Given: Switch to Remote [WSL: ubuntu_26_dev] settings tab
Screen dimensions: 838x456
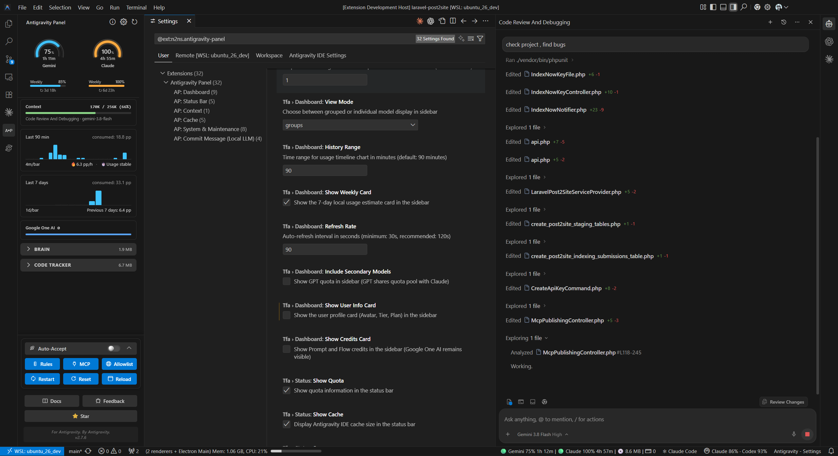Looking at the screenshot, I should coord(212,55).
